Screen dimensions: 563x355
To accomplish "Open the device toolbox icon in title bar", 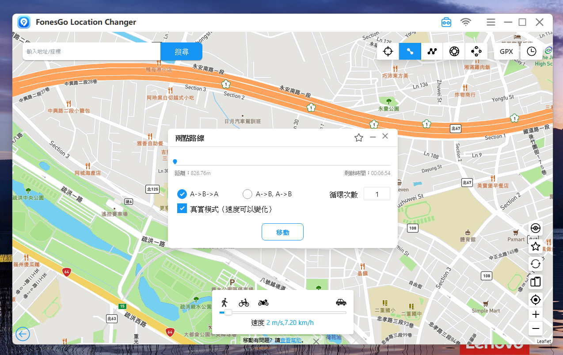I will [x=446, y=22].
